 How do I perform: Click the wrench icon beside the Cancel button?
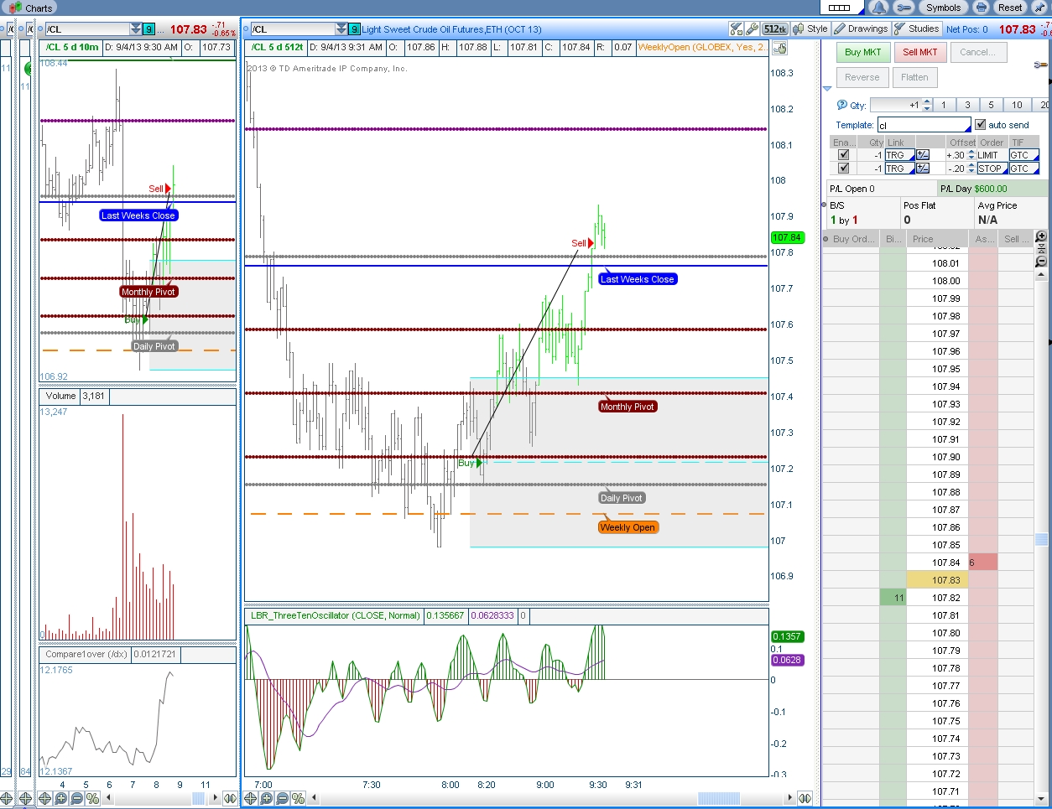coord(1041,65)
